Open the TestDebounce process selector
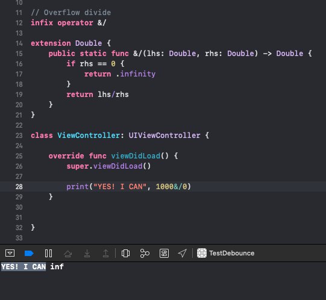The height and width of the screenshot is (300, 326). (225, 253)
